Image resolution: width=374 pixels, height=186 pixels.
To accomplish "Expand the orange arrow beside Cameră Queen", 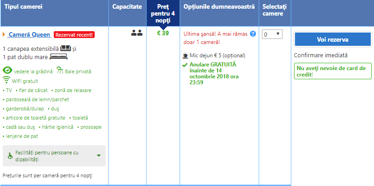I will click(x=4, y=34).
